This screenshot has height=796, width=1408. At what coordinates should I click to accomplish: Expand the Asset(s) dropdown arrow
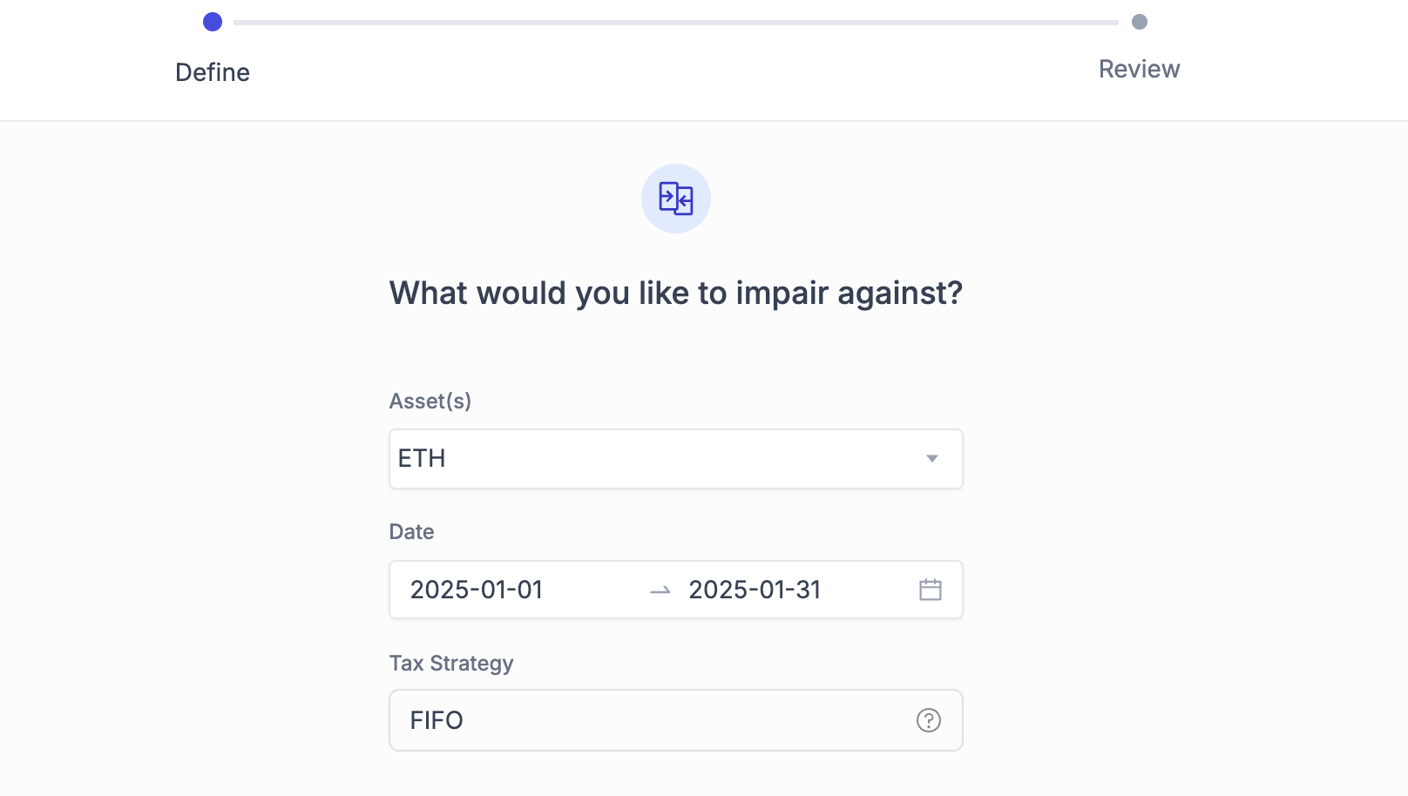932,459
